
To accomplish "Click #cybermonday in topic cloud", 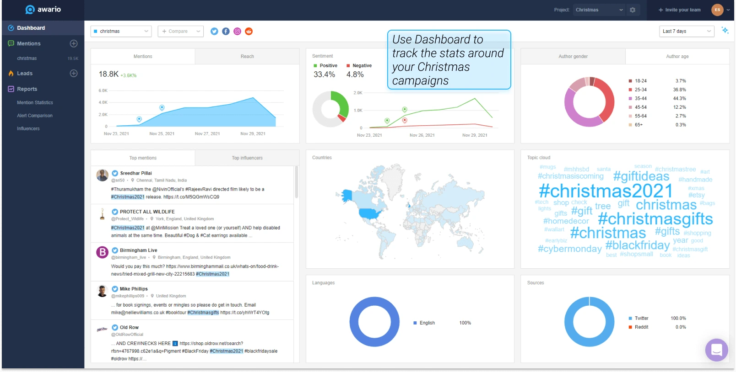I will pyautogui.click(x=569, y=249).
